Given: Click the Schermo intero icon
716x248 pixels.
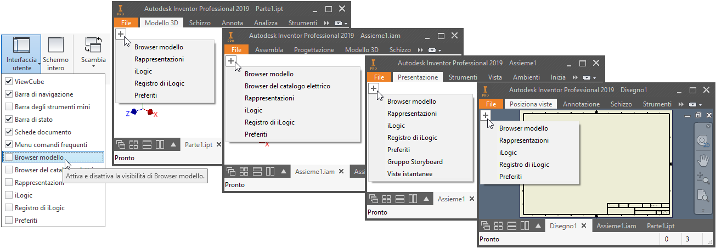Looking at the screenshot, I should tap(55, 44).
